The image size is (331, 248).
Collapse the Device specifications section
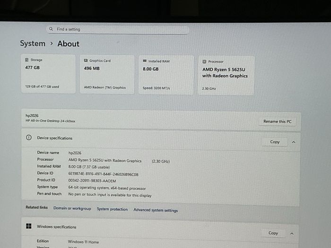point(294,142)
